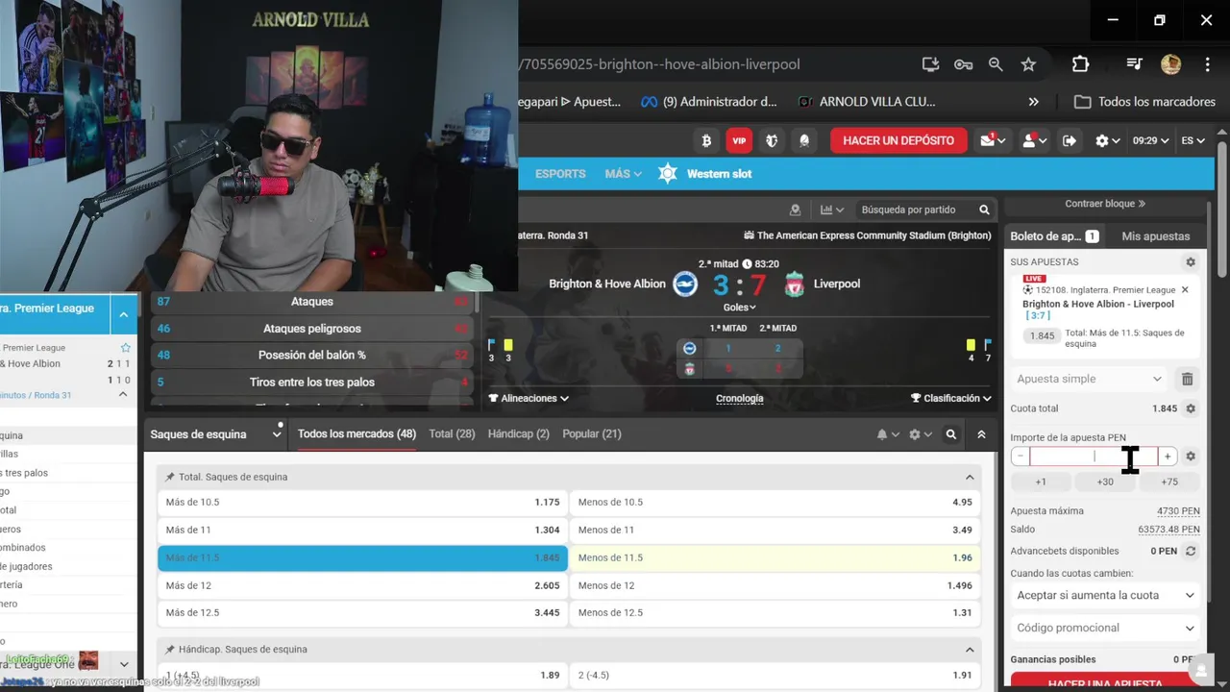Expand the MÁS menu
Image resolution: width=1230 pixels, height=692 pixels.
(x=623, y=174)
